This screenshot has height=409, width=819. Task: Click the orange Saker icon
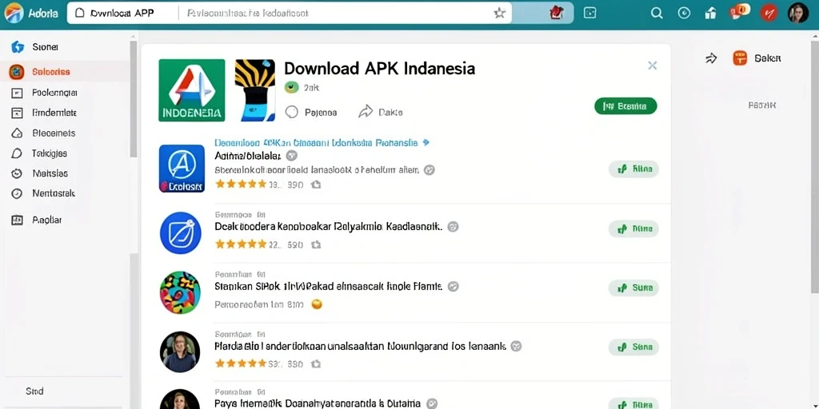[740, 58]
